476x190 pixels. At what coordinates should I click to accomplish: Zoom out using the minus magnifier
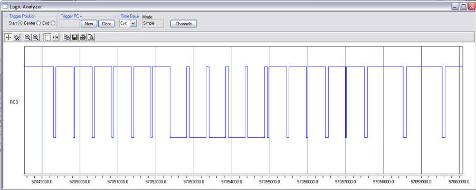27,37
